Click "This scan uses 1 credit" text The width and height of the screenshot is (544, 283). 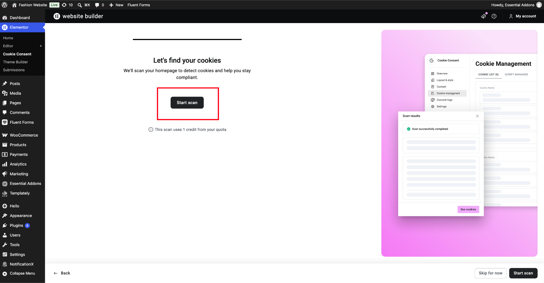pyautogui.click(x=190, y=129)
